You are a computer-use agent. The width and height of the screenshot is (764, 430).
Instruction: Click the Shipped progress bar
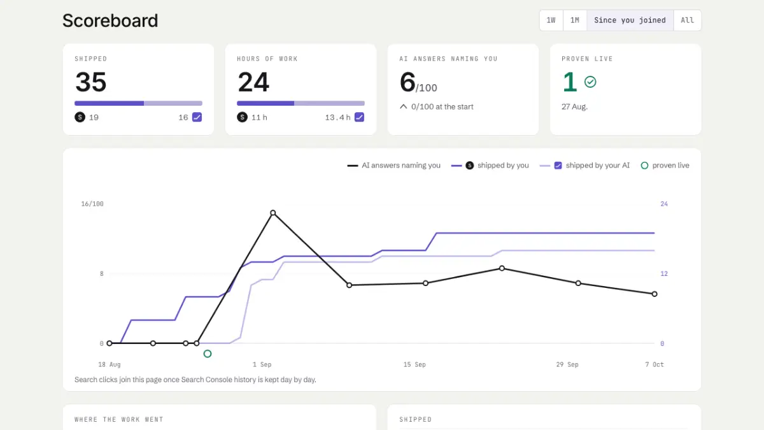[138, 103]
